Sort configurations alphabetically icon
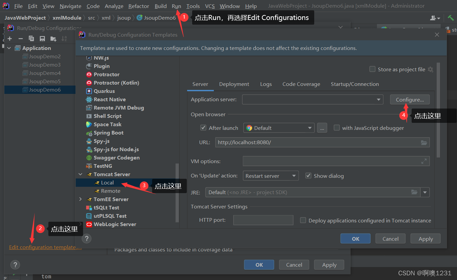Image resolution: width=457 pixels, height=280 pixels. tap(64, 39)
